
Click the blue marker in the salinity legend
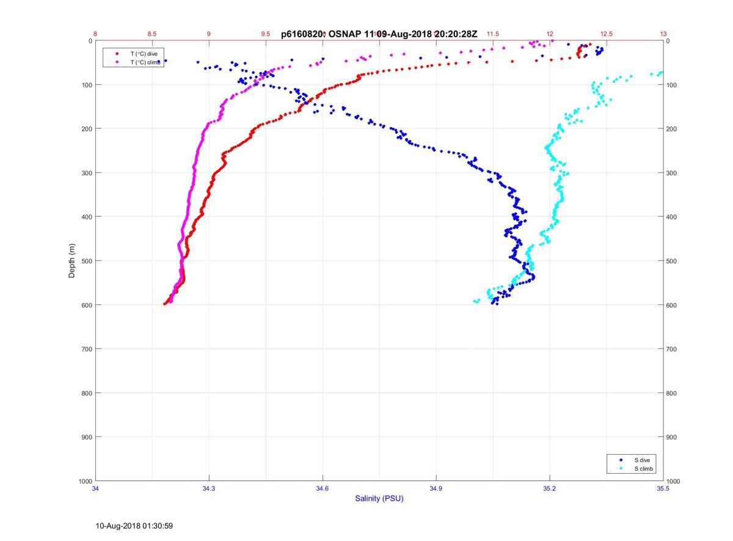tap(621, 460)
